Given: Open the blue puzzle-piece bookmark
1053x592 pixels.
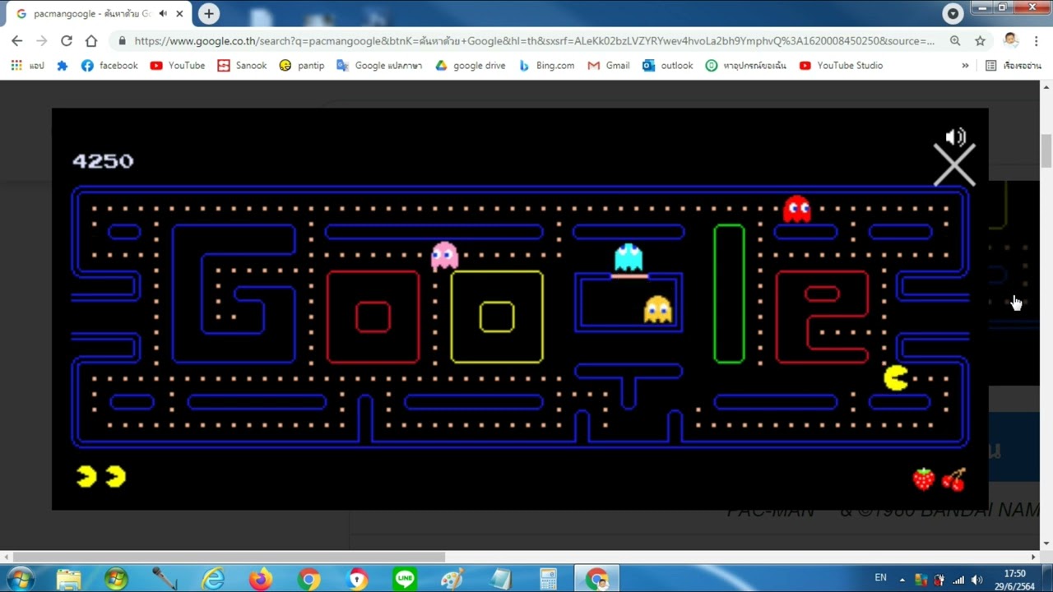Looking at the screenshot, I should coord(63,65).
